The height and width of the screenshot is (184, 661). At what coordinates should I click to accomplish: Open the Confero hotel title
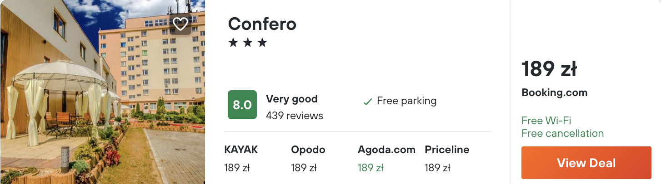(262, 24)
